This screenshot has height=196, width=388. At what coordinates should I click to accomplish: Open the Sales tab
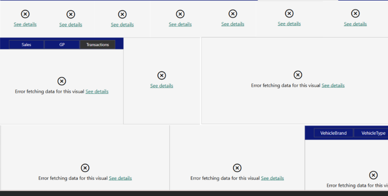point(26,45)
